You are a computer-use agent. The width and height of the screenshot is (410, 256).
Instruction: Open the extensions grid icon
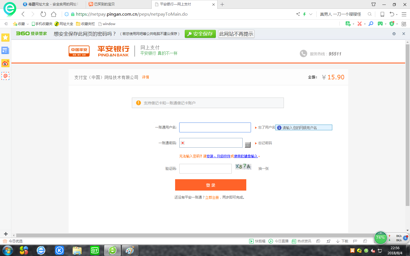[404, 24]
